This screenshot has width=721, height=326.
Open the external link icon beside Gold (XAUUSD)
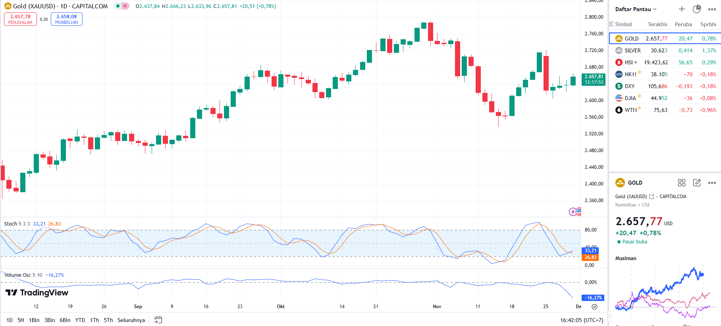(652, 197)
